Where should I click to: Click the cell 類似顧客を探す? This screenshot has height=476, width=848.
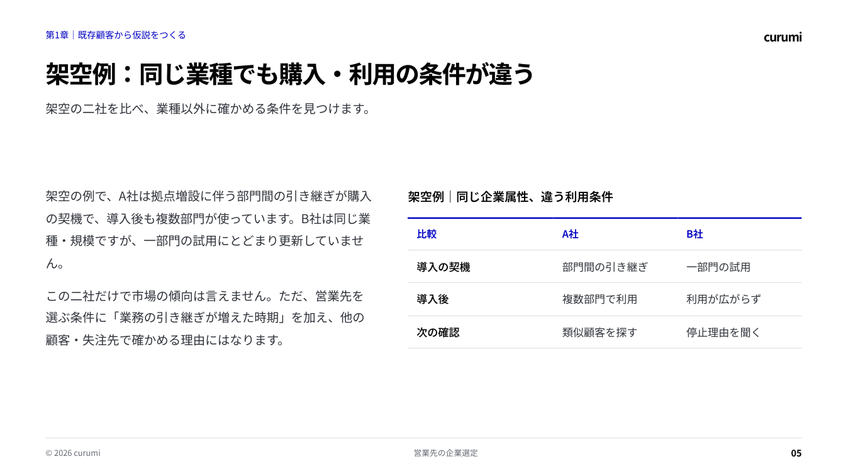[x=600, y=333]
